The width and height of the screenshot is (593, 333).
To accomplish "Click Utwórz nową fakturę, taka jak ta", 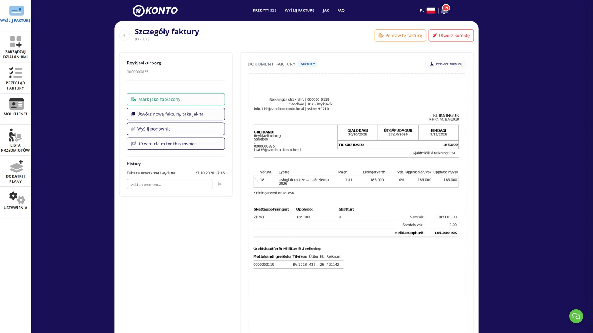I will point(176,114).
